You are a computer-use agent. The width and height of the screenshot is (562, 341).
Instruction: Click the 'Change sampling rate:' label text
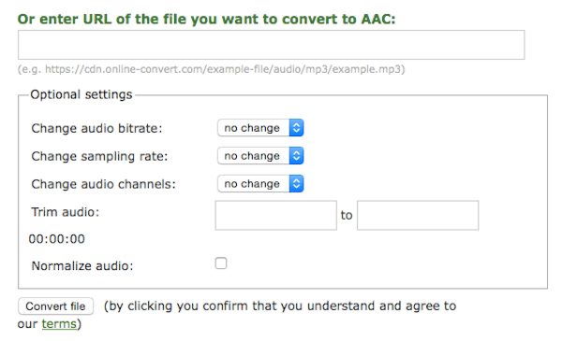(x=99, y=156)
